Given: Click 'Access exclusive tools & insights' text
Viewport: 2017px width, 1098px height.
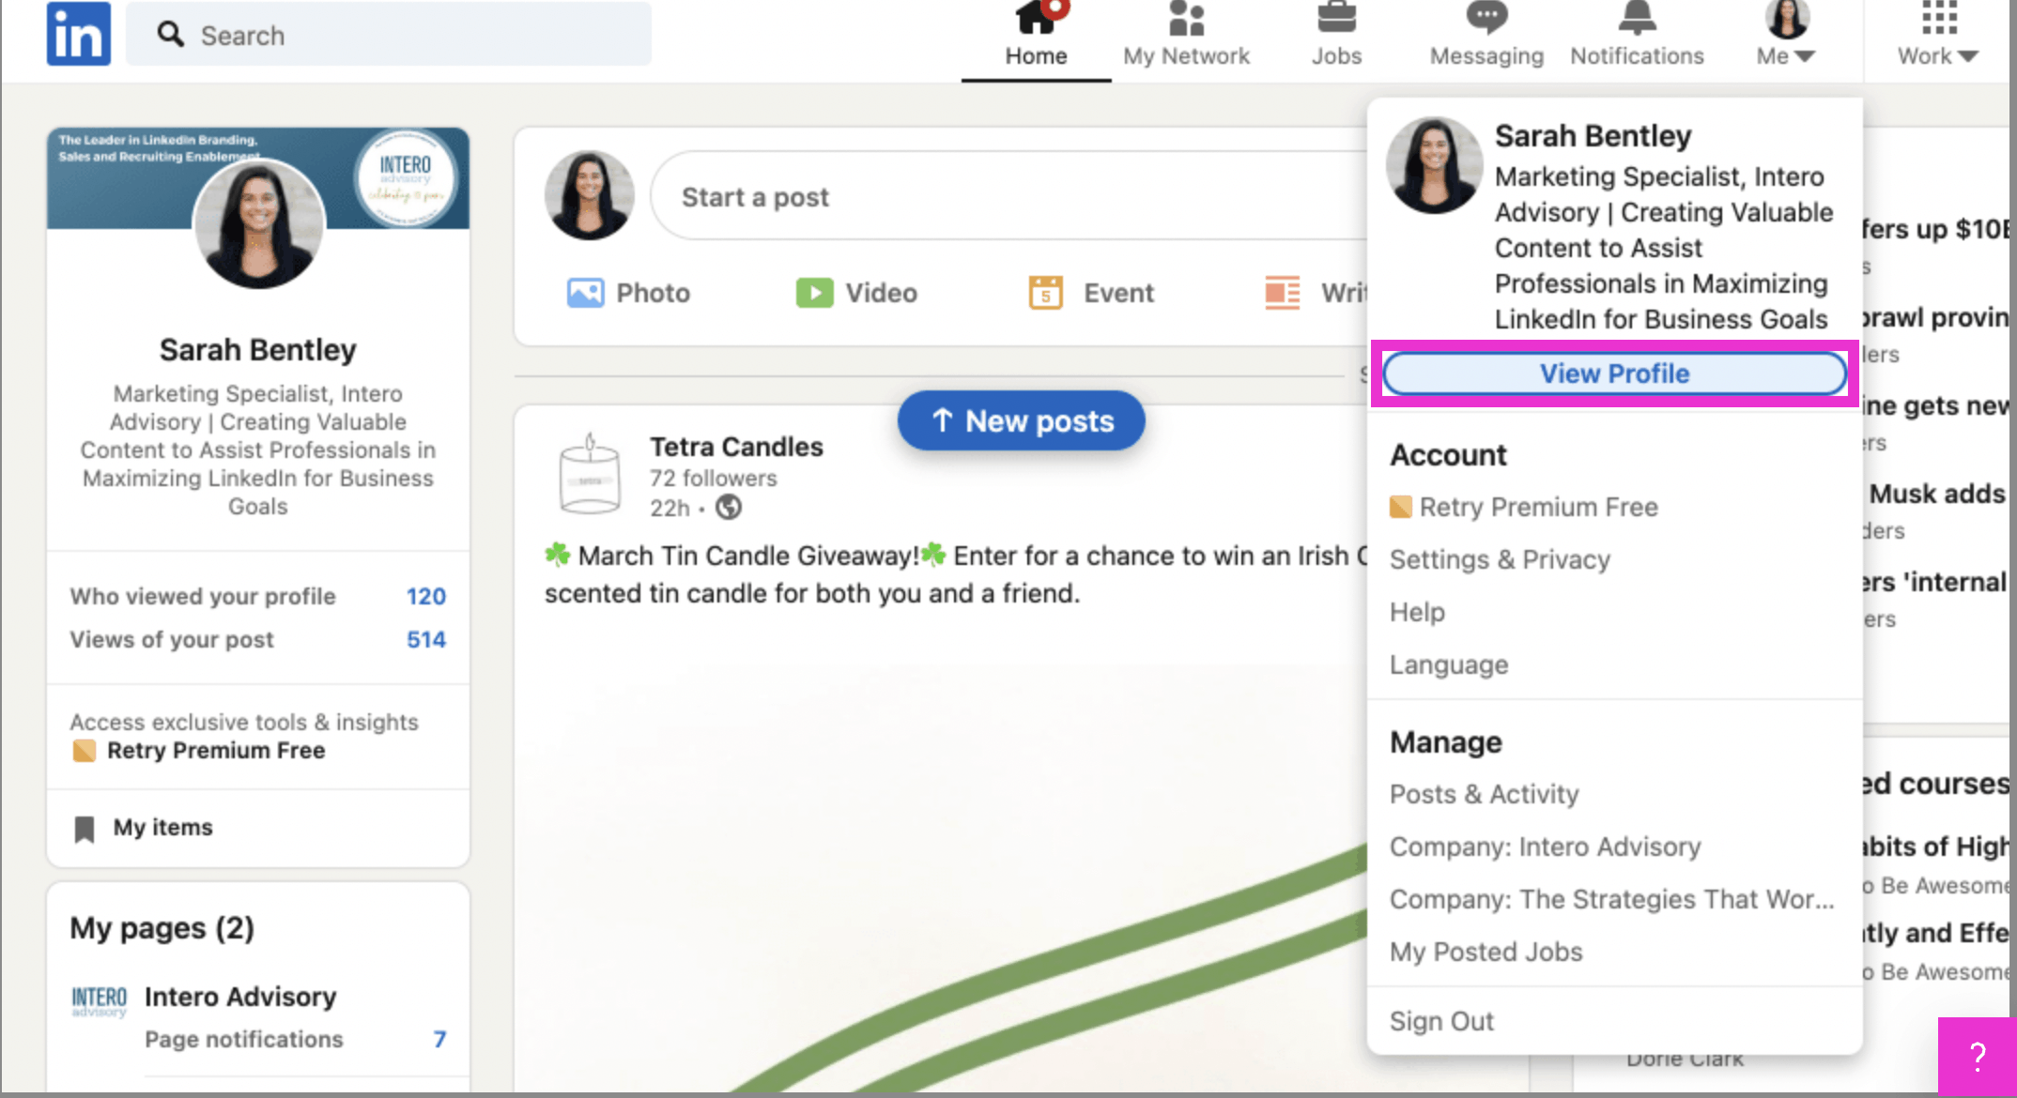Looking at the screenshot, I should click(244, 722).
